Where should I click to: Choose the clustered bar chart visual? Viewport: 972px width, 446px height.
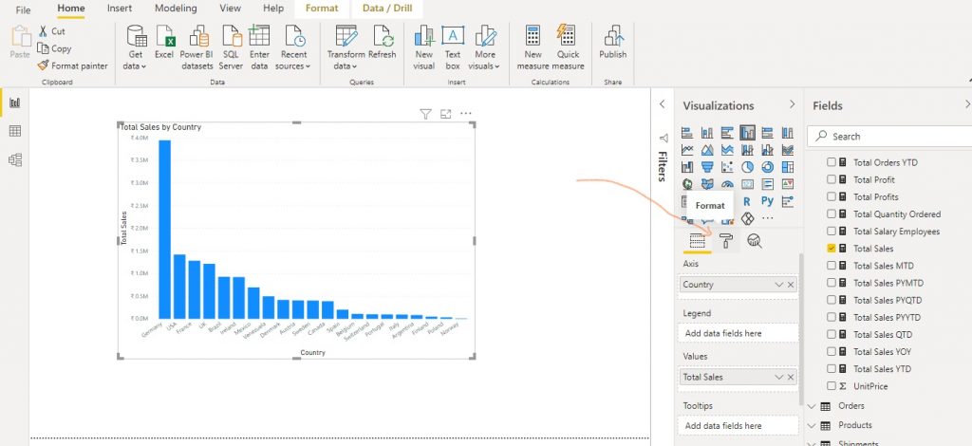point(727,133)
